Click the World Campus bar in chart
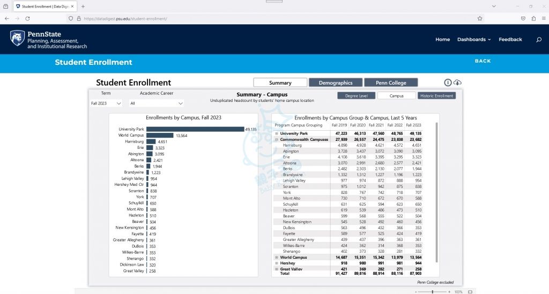 (x=160, y=135)
